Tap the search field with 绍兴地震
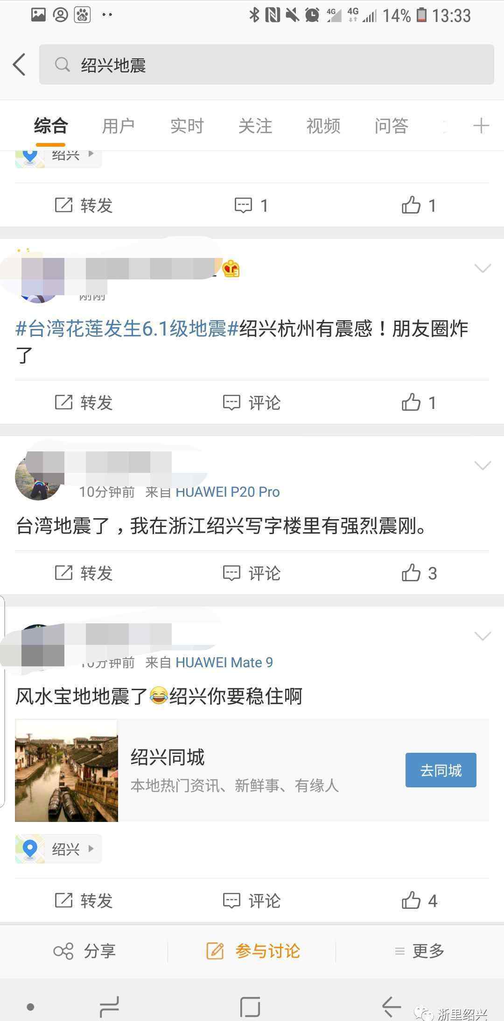Screen dimensions: 504x1021 [x=266, y=64]
